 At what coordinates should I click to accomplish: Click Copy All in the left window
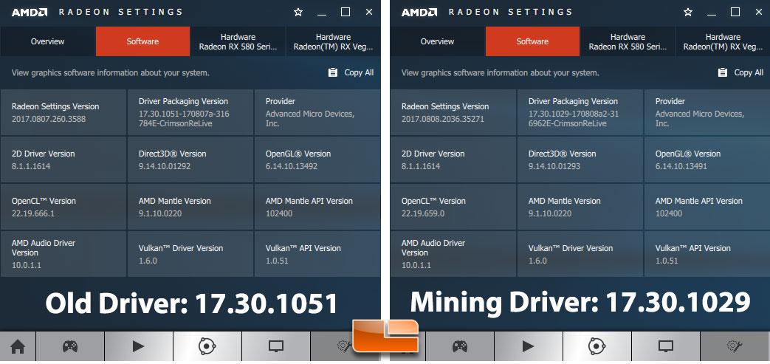click(x=351, y=72)
